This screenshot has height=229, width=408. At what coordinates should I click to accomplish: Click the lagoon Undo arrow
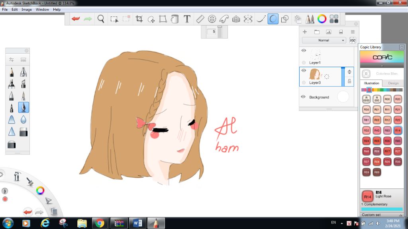[27, 212]
